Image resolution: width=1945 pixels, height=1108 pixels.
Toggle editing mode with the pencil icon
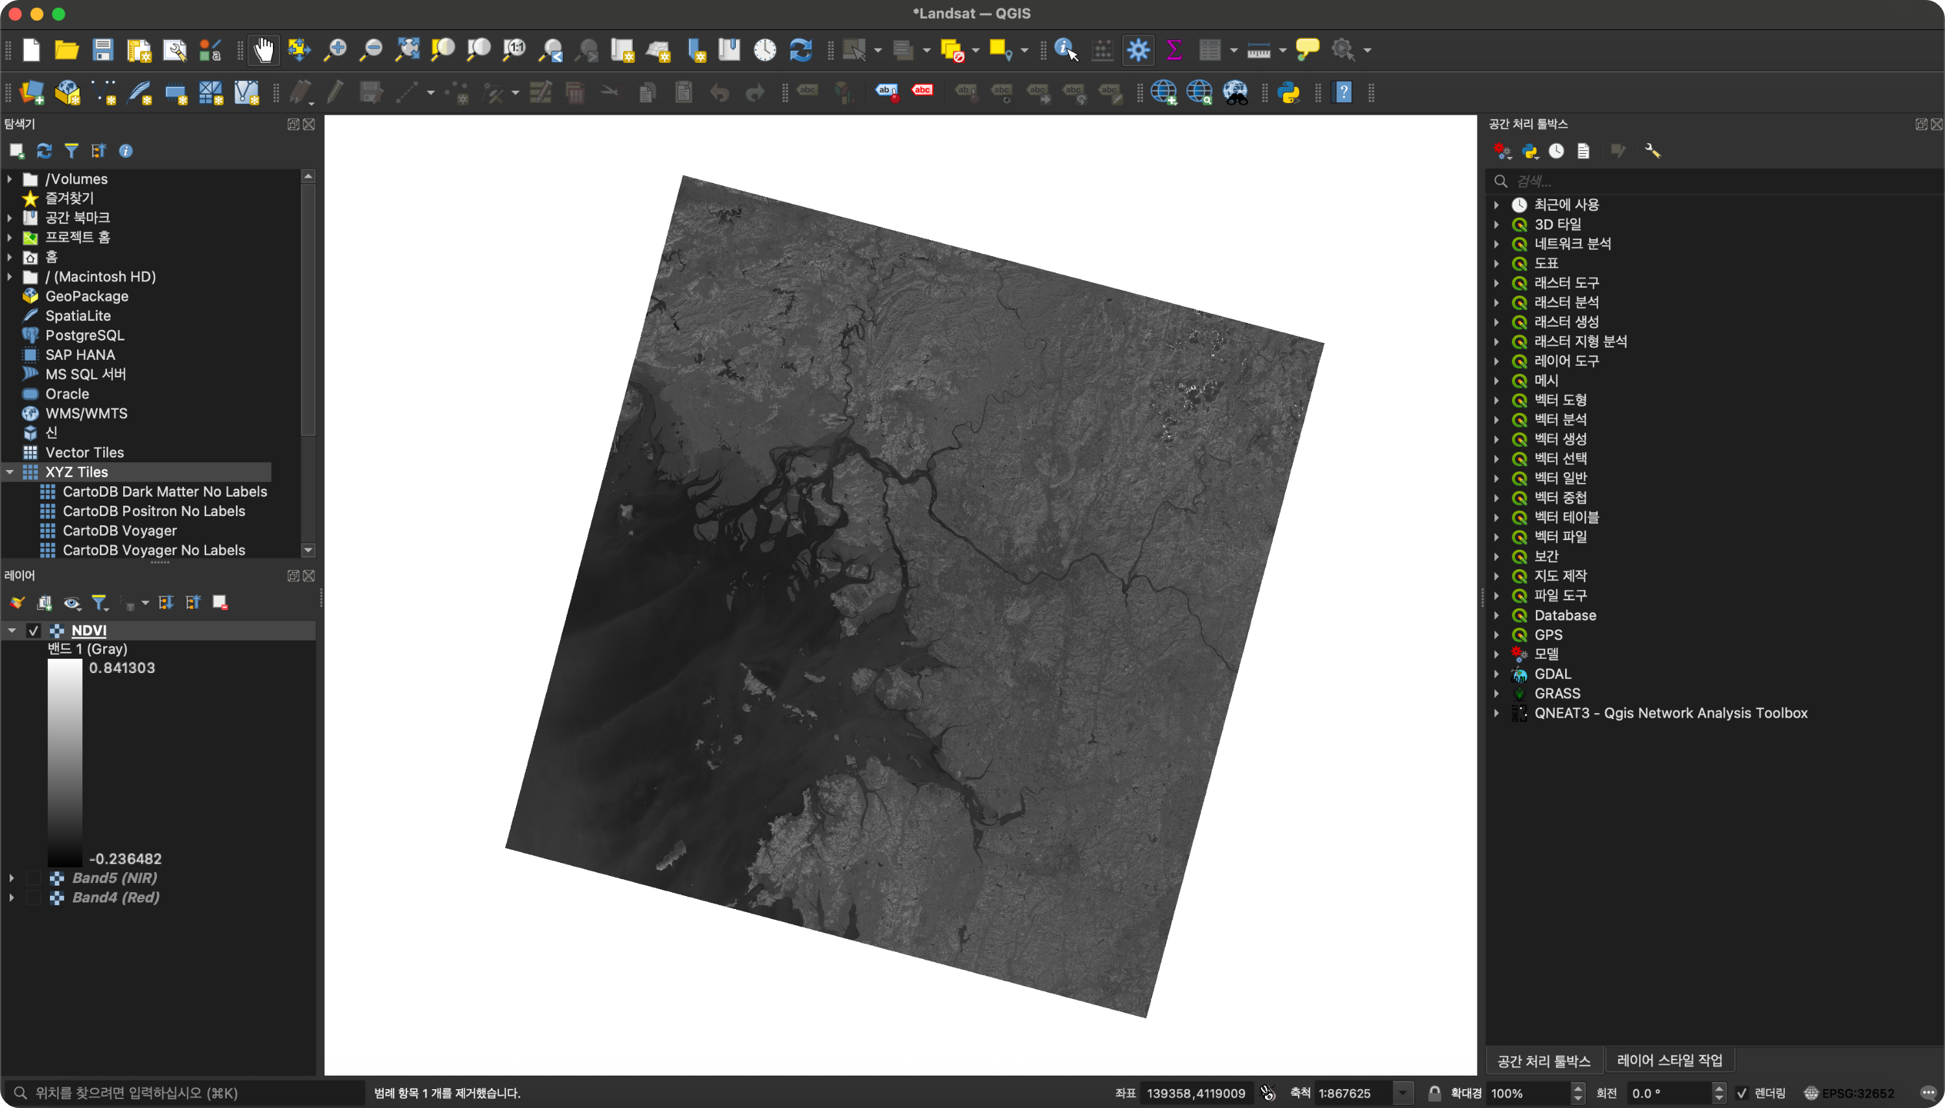click(x=335, y=92)
